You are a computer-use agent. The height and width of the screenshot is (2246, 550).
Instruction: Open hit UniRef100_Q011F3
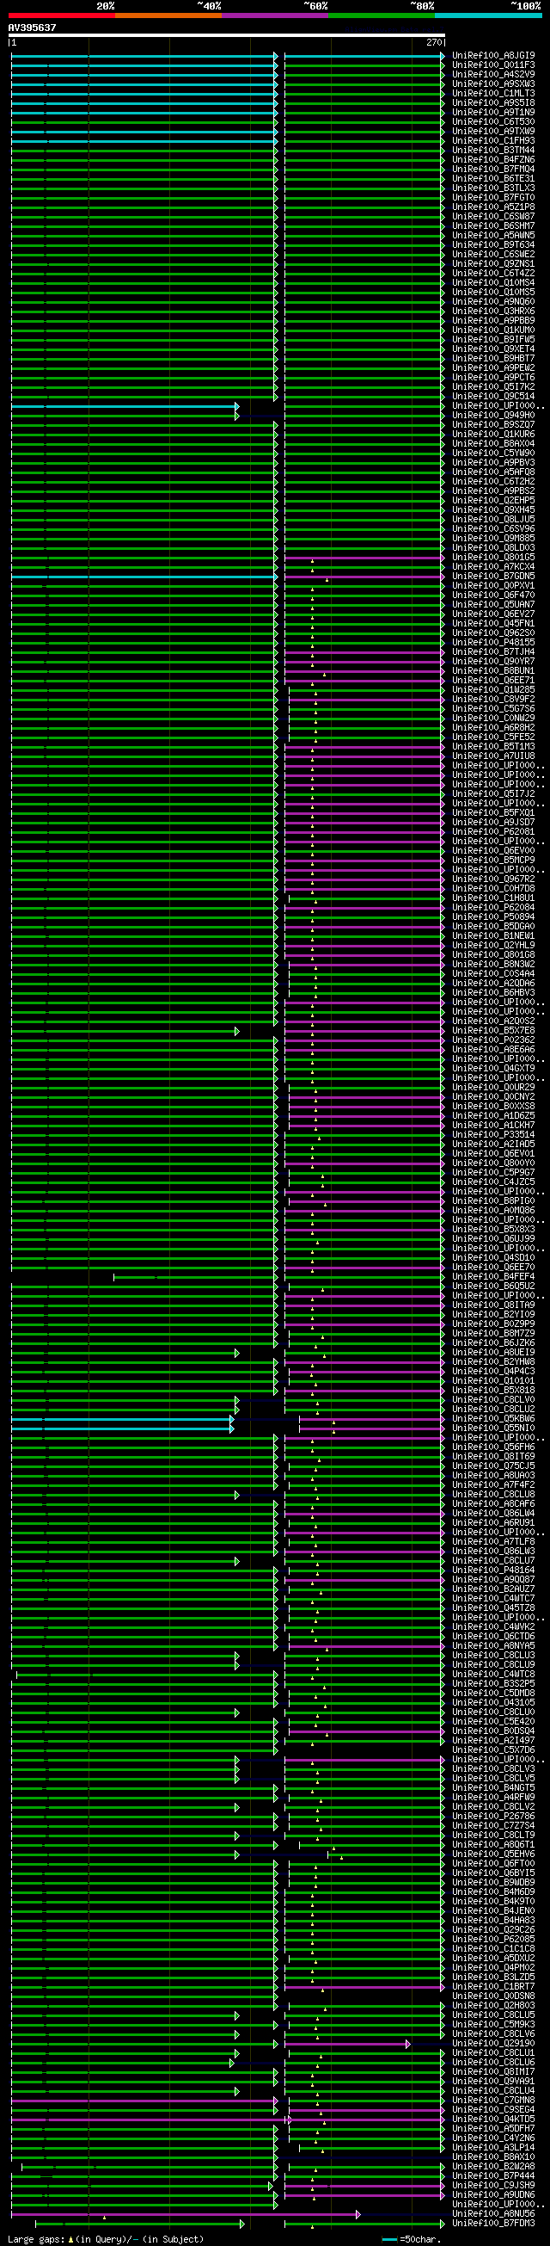click(x=493, y=65)
